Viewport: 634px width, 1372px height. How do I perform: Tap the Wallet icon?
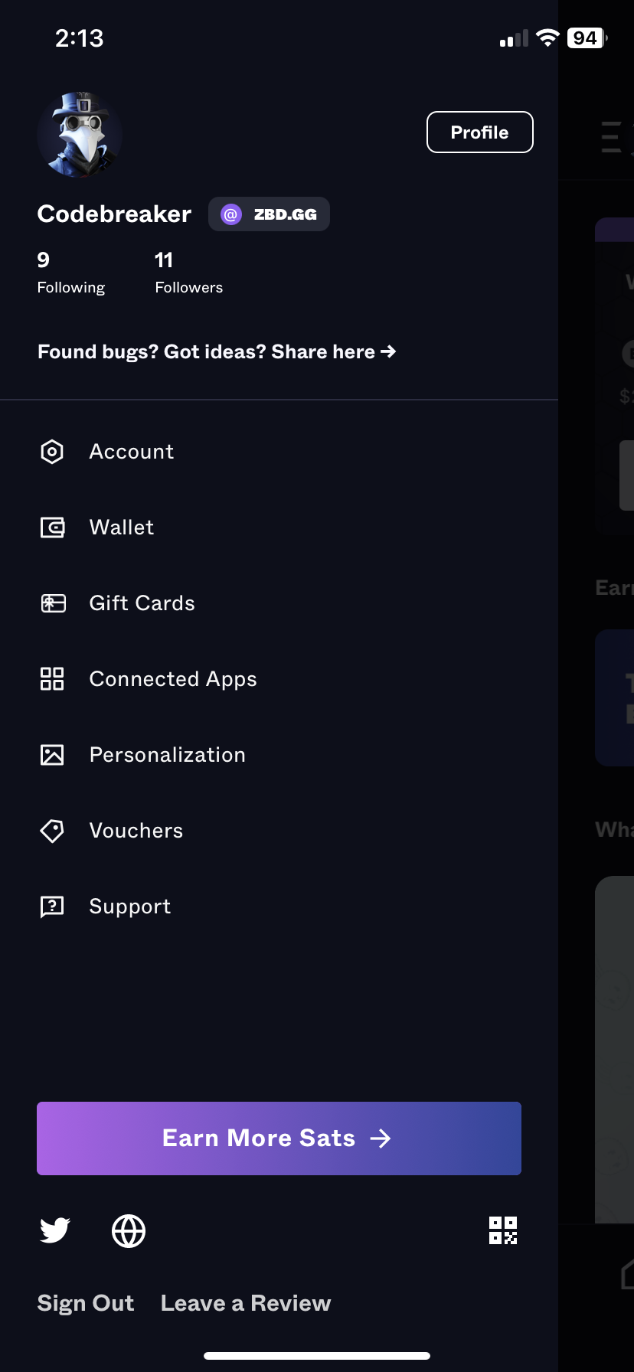52,528
